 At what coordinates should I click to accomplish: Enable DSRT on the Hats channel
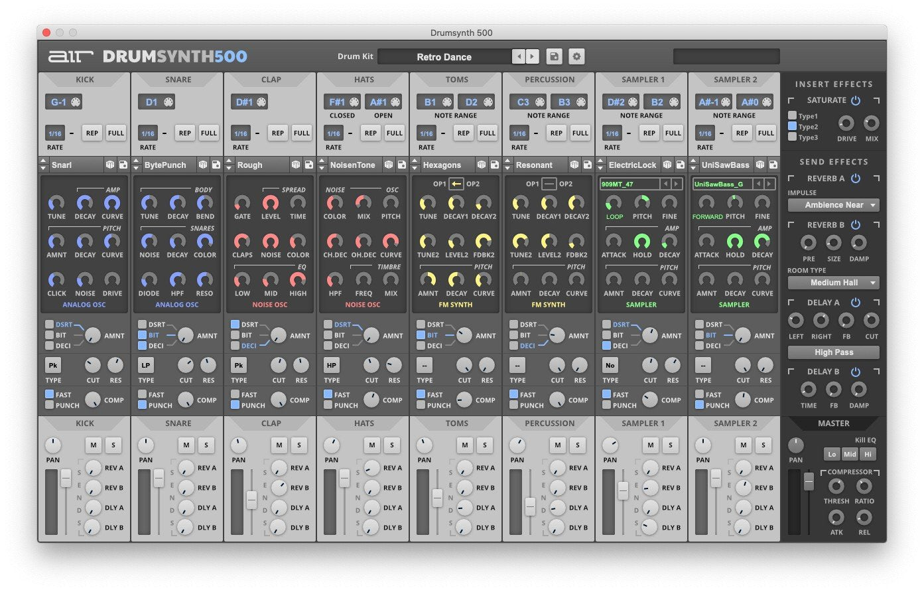pos(328,325)
